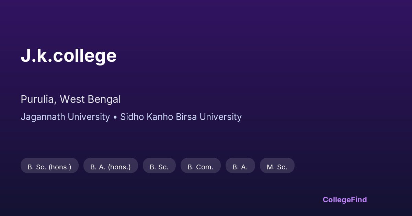
Task: Click the Jagannath University affiliation text
Action: pos(65,117)
